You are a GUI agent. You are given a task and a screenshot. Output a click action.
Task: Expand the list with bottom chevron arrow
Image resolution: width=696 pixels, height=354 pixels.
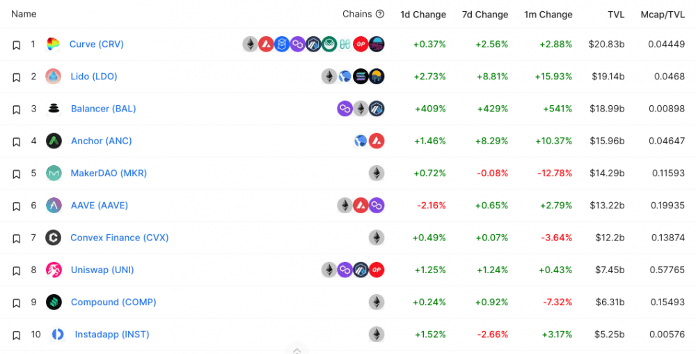(297, 350)
